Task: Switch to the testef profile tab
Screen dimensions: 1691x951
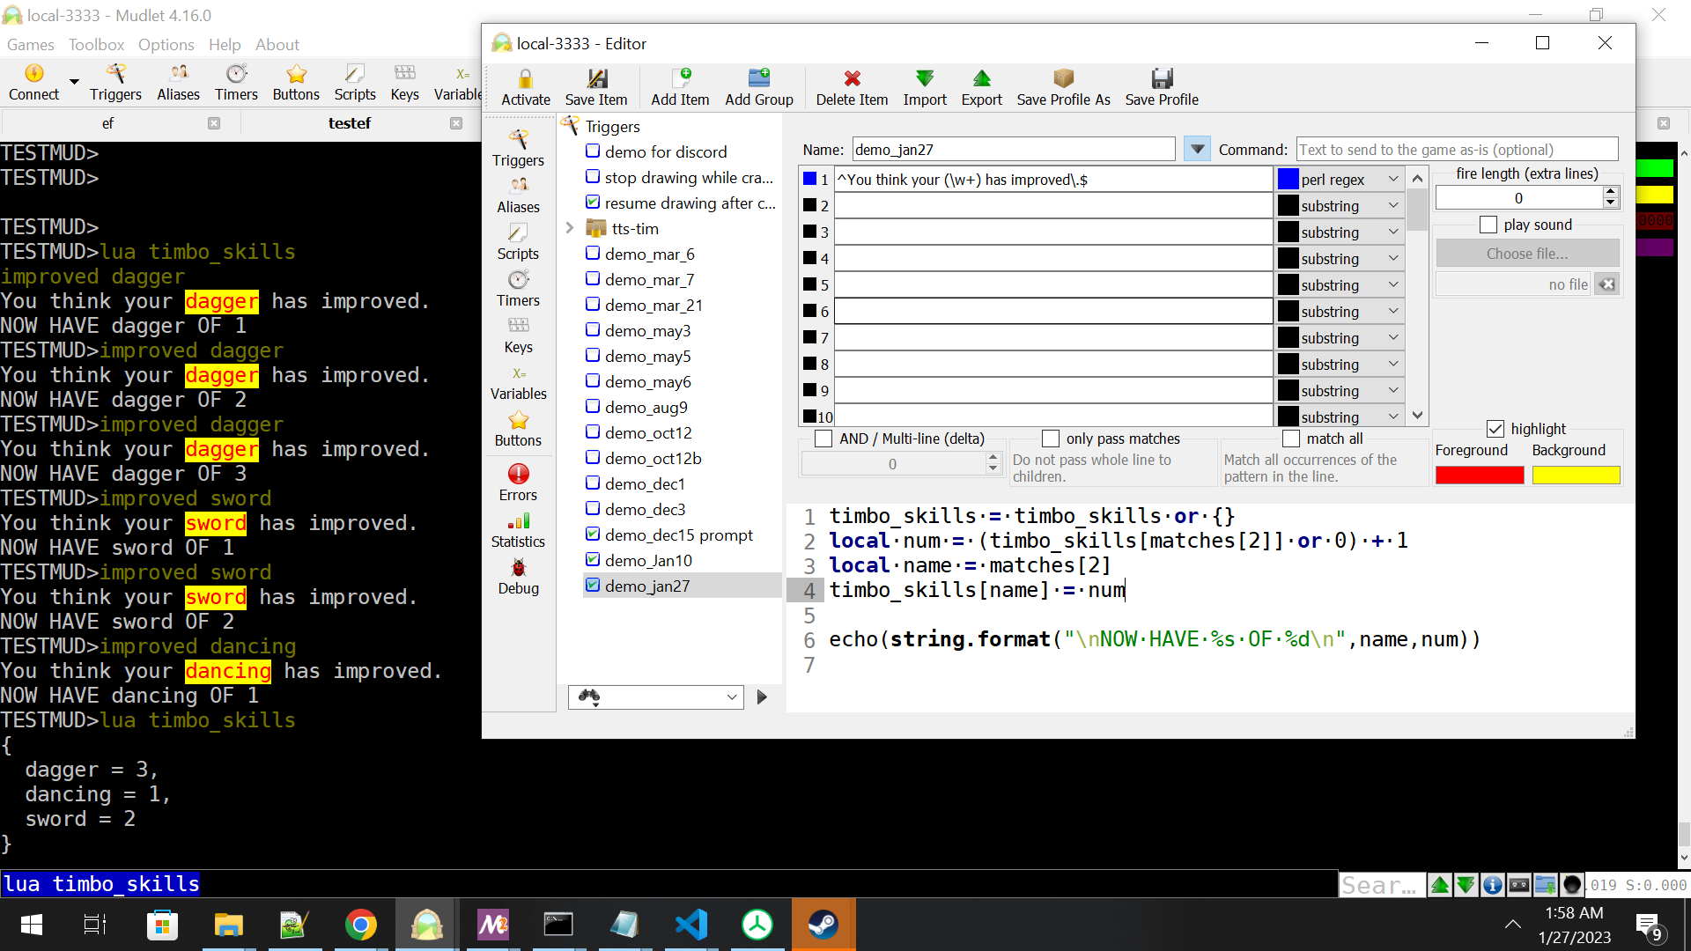Action: click(349, 123)
